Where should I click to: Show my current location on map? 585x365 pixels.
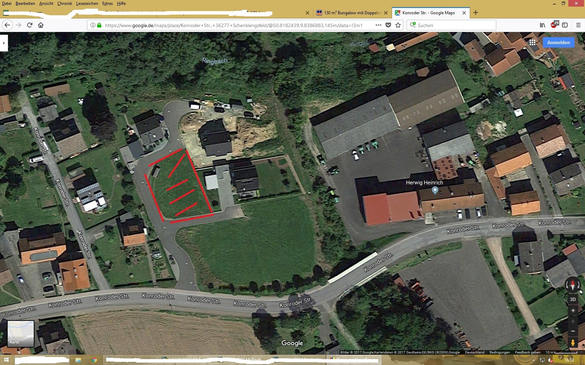[573, 310]
